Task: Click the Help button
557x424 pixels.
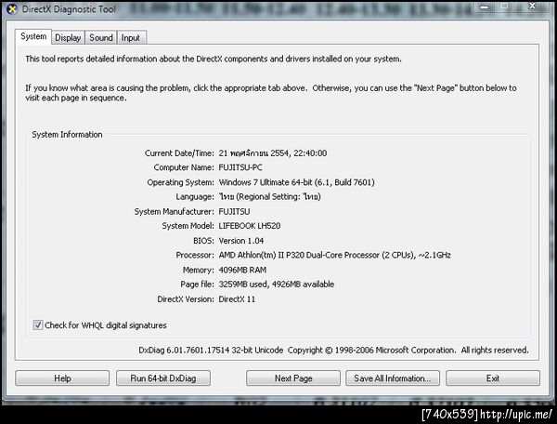Action: click(x=62, y=378)
